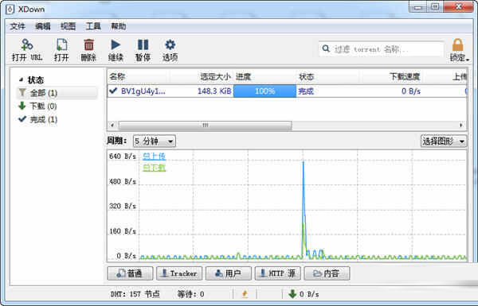The image size is (478, 306).
Task: Open options gear icon
Action: click(x=170, y=45)
